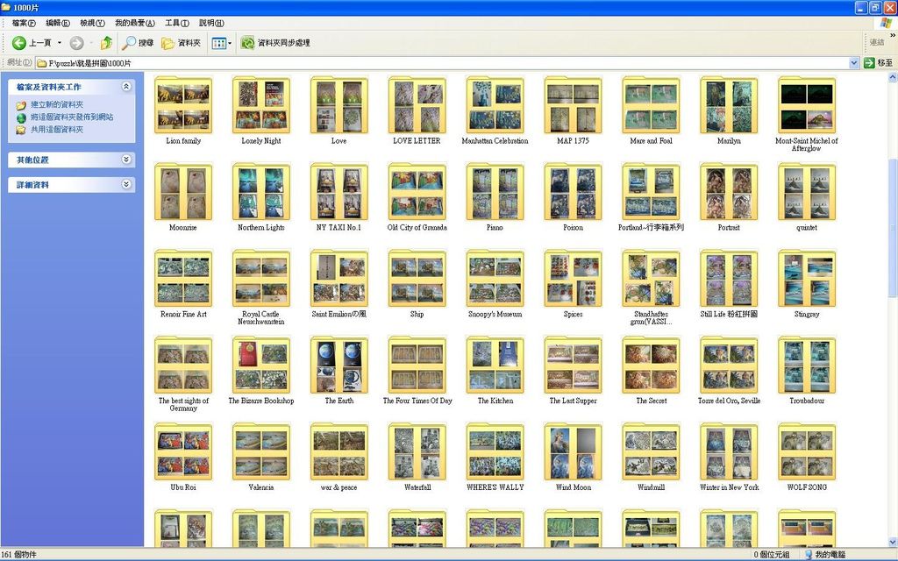898x561 pixels.
Task: Select the Stingray folder icon
Action: pos(807,279)
